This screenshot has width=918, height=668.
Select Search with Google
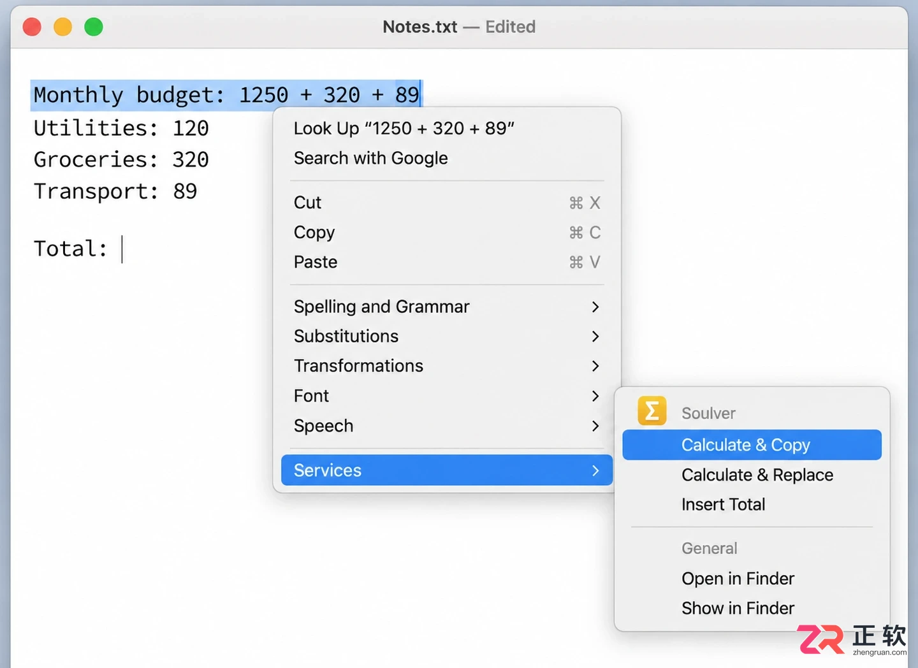(447, 158)
